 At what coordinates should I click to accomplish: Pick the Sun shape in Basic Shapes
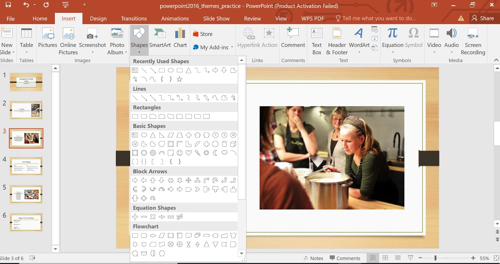pos(207,153)
